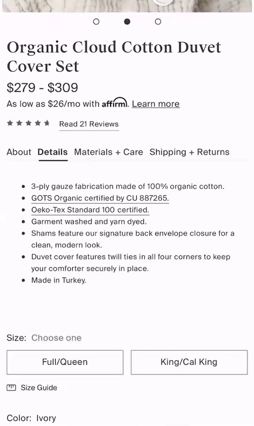Click the five-star rating icons
This screenshot has width=254, height=426.
click(x=28, y=124)
